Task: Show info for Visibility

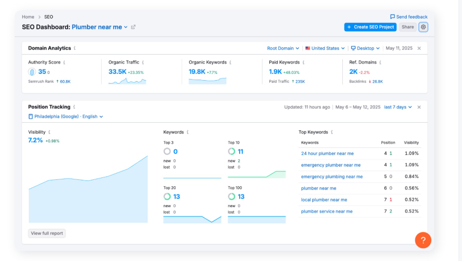Action: pos(49,132)
